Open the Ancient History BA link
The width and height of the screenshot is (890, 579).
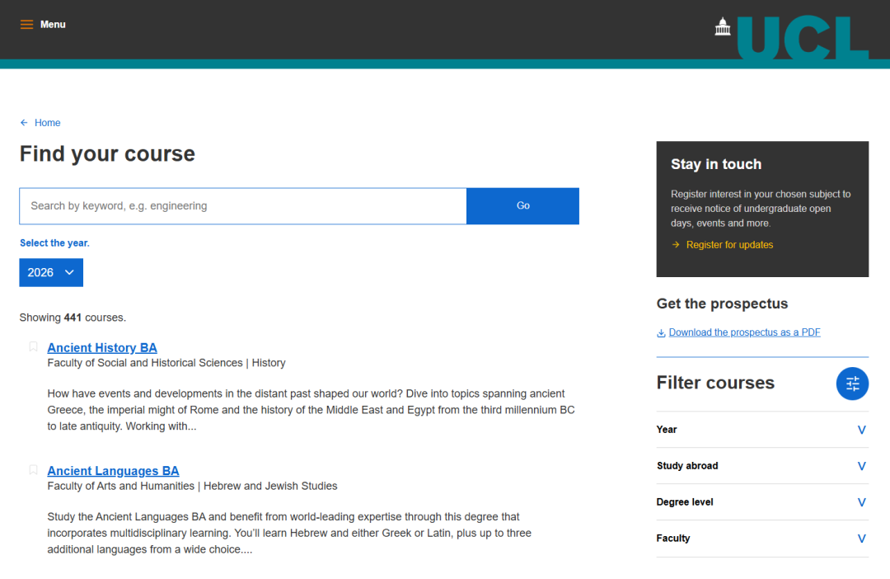coord(102,348)
